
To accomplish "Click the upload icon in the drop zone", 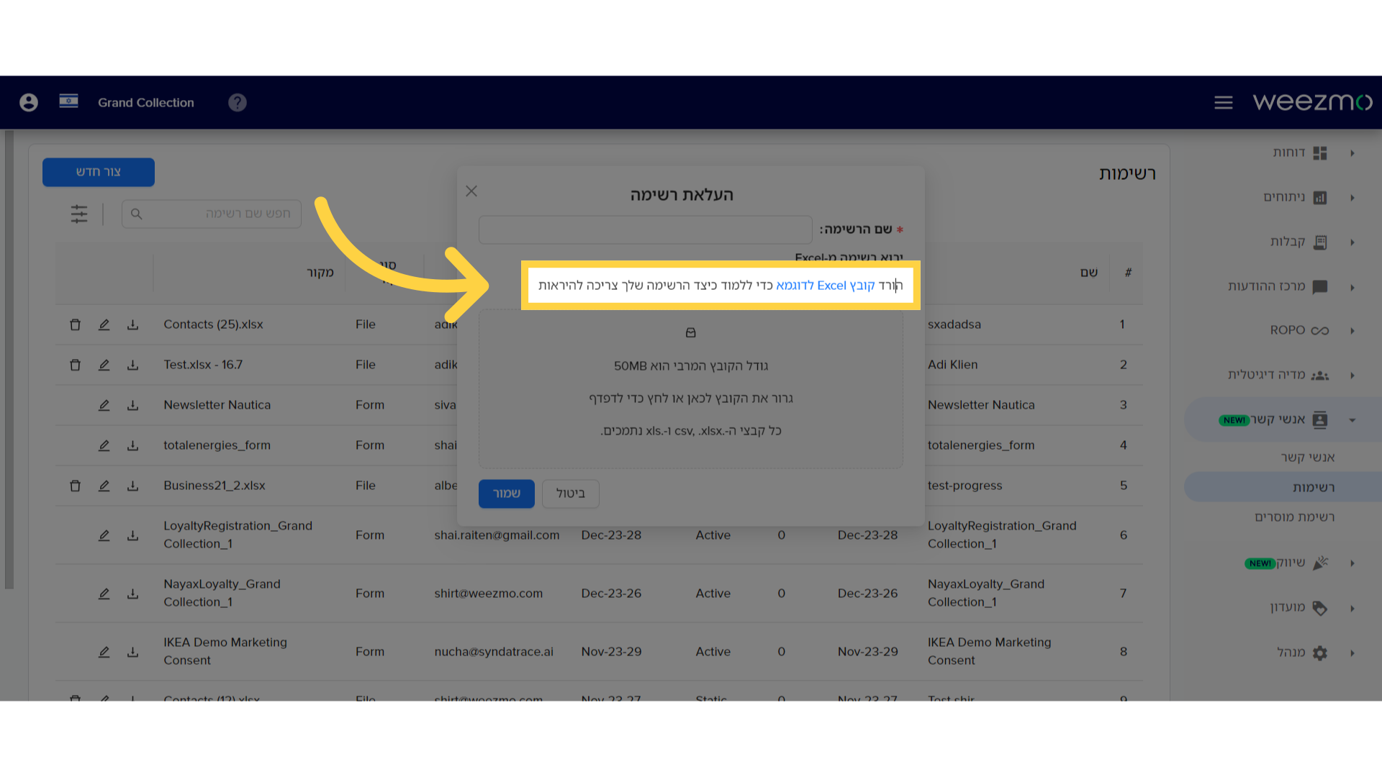I will 691,332.
